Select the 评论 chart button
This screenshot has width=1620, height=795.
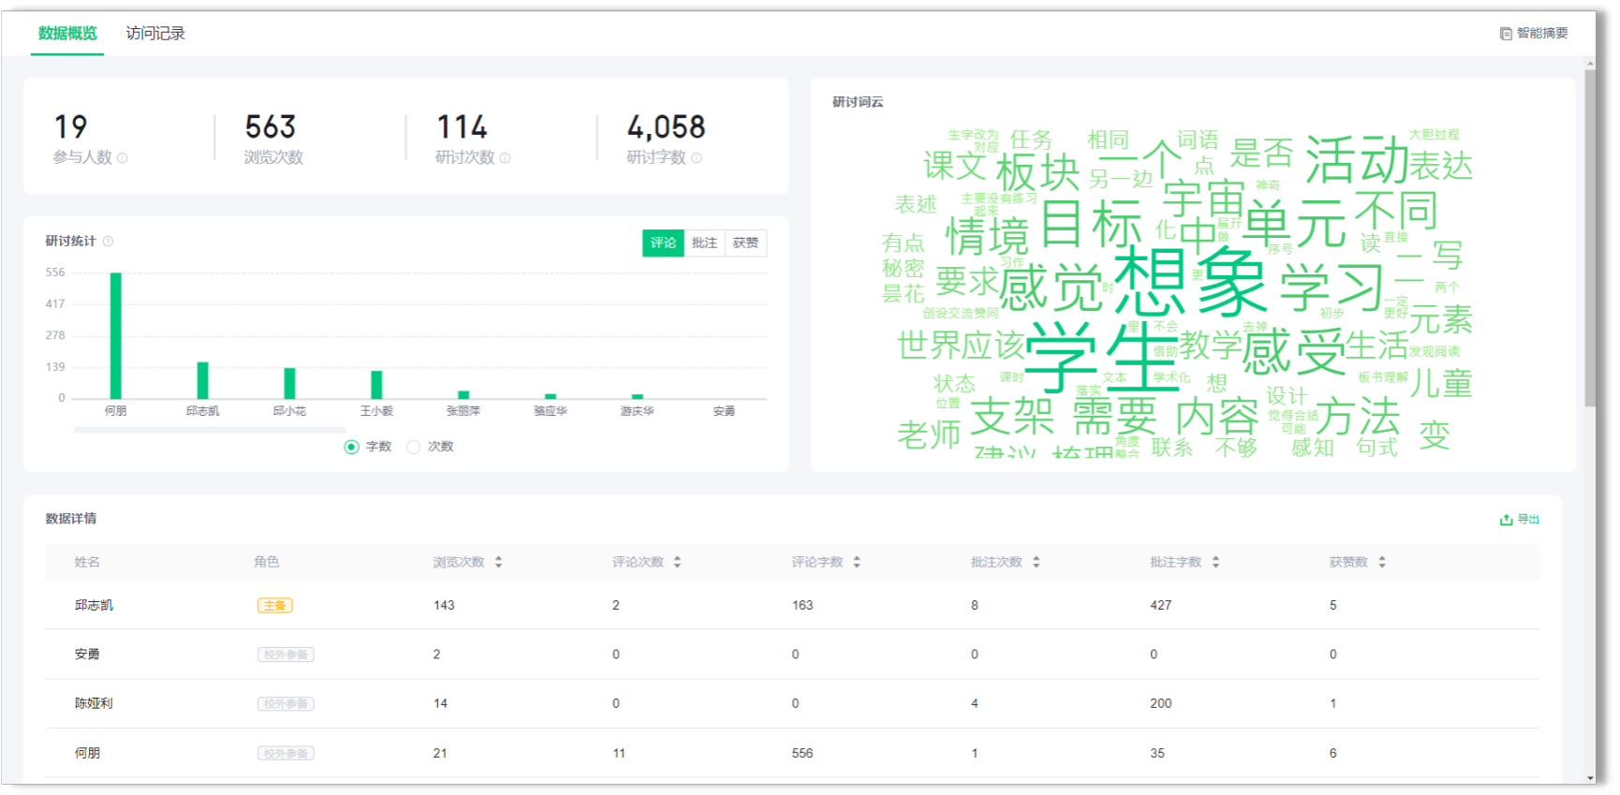coord(663,243)
